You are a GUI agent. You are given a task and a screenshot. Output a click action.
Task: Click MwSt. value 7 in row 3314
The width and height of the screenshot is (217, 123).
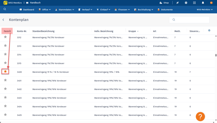[175, 55]
